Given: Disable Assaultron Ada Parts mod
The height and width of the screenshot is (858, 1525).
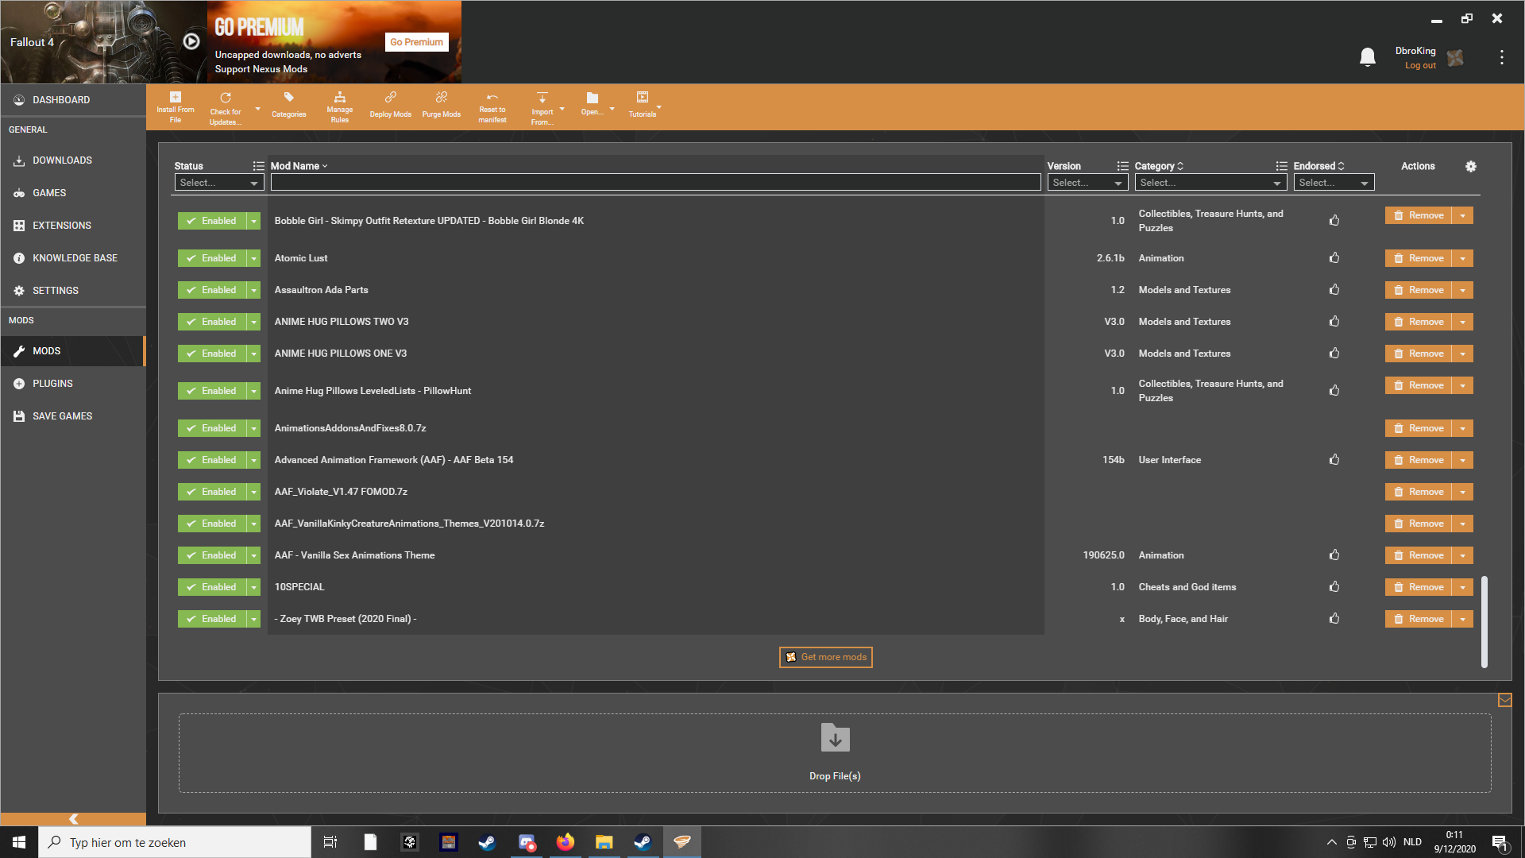Looking at the screenshot, I should coord(212,290).
